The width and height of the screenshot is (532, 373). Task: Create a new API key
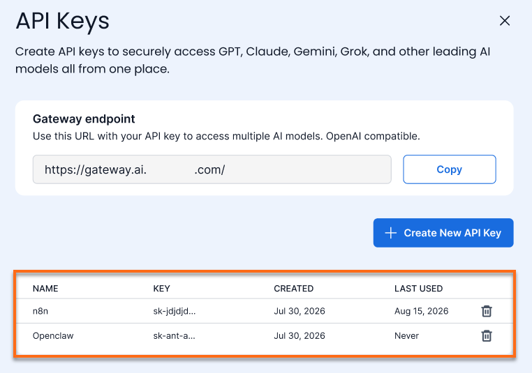443,233
